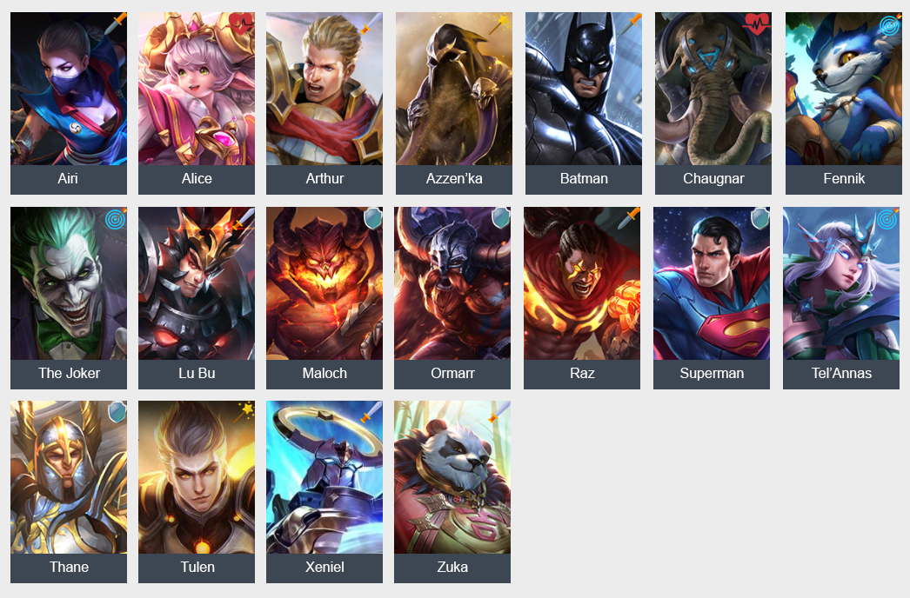Click the target icon on The Joker's card
This screenshot has height=598, width=910.
(116, 219)
